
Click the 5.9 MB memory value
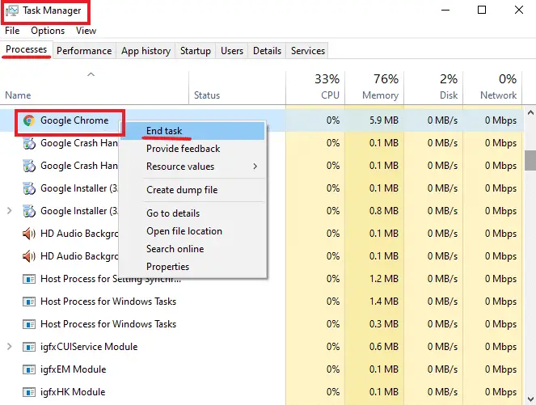click(383, 120)
